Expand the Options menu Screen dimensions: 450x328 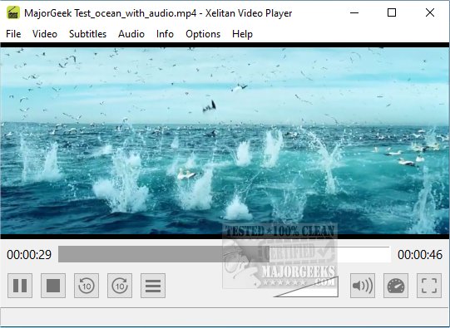pos(203,34)
